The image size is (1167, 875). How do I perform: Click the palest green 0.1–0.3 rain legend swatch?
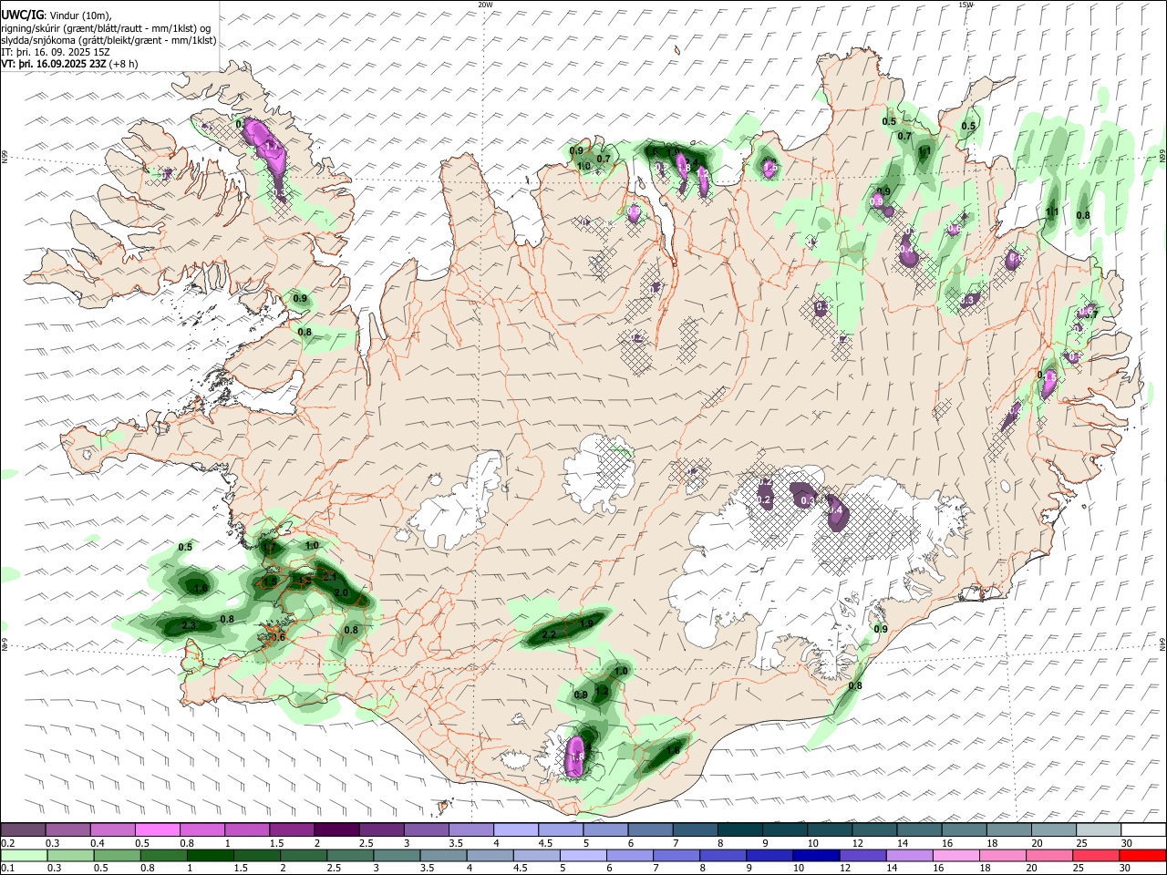click(24, 855)
